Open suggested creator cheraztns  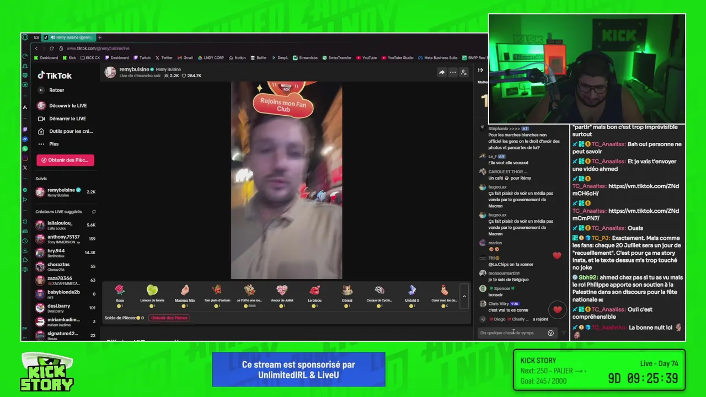coord(65,266)
